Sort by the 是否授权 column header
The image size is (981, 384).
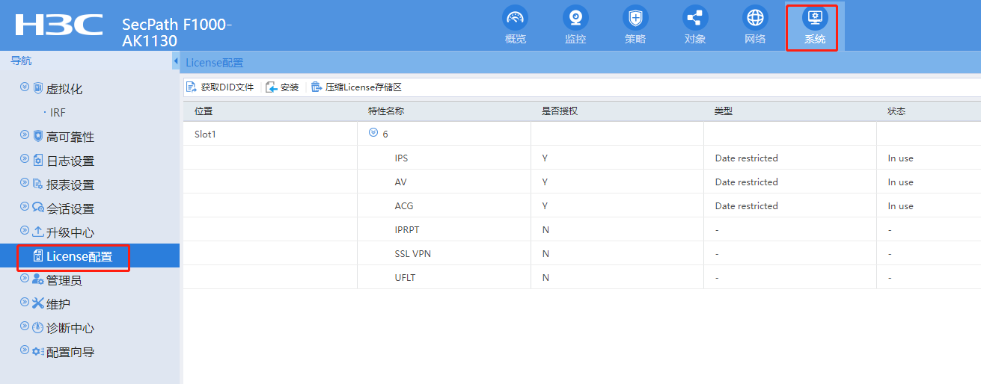(560, 111)
